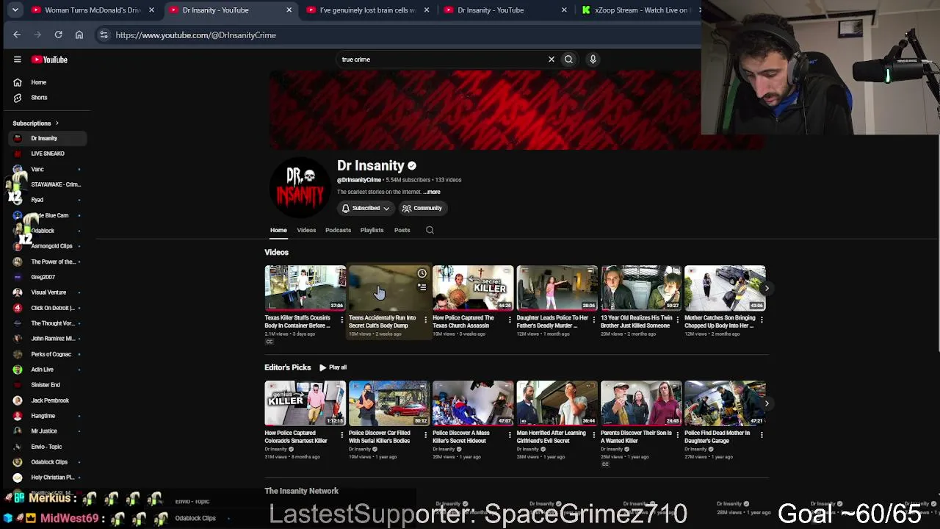Open options for 'Man Horrified After Learning' video
The height and width of the screenshot is (529, 940).
pos(593,435)
